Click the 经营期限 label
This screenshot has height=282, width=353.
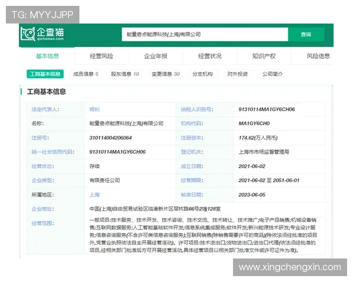[192, 180]
